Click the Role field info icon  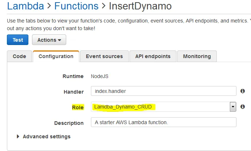tap(243, 107)
